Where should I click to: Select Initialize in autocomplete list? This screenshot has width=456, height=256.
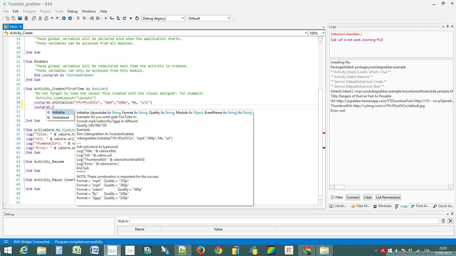click(x=60, y=112)
